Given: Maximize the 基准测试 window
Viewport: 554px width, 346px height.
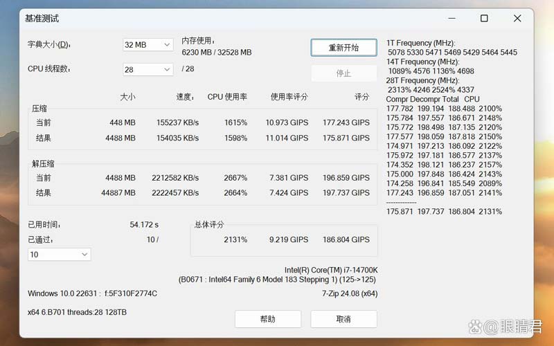Looking at the screenshot, I should click(x=484, y=19).
